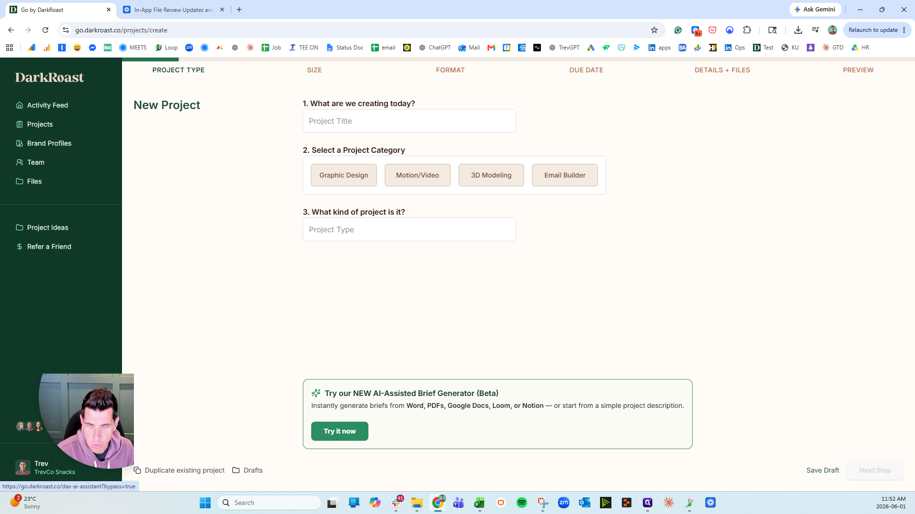Click Grammarly extension icon
The width and height of the screenshot is (915, 514).
[678, 30]
